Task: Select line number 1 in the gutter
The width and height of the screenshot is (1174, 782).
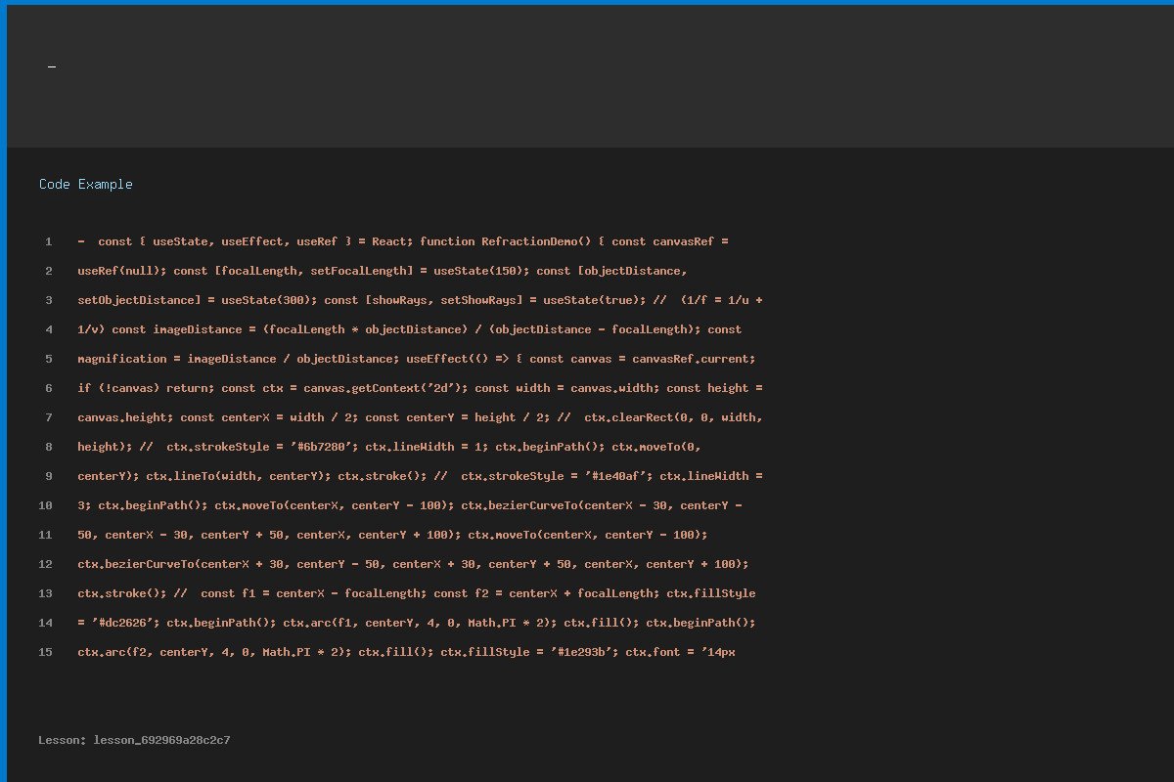Action: coord(48,241)
